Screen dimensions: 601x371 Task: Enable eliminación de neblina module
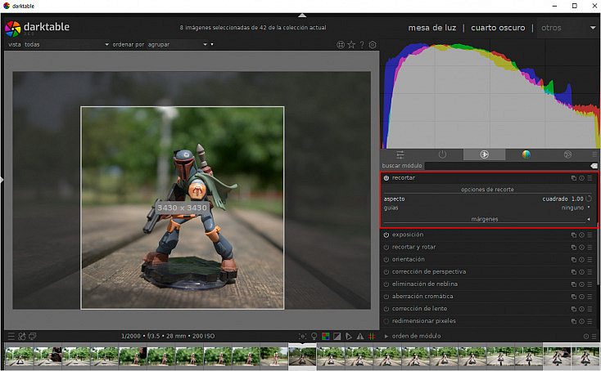click(386, 284)
